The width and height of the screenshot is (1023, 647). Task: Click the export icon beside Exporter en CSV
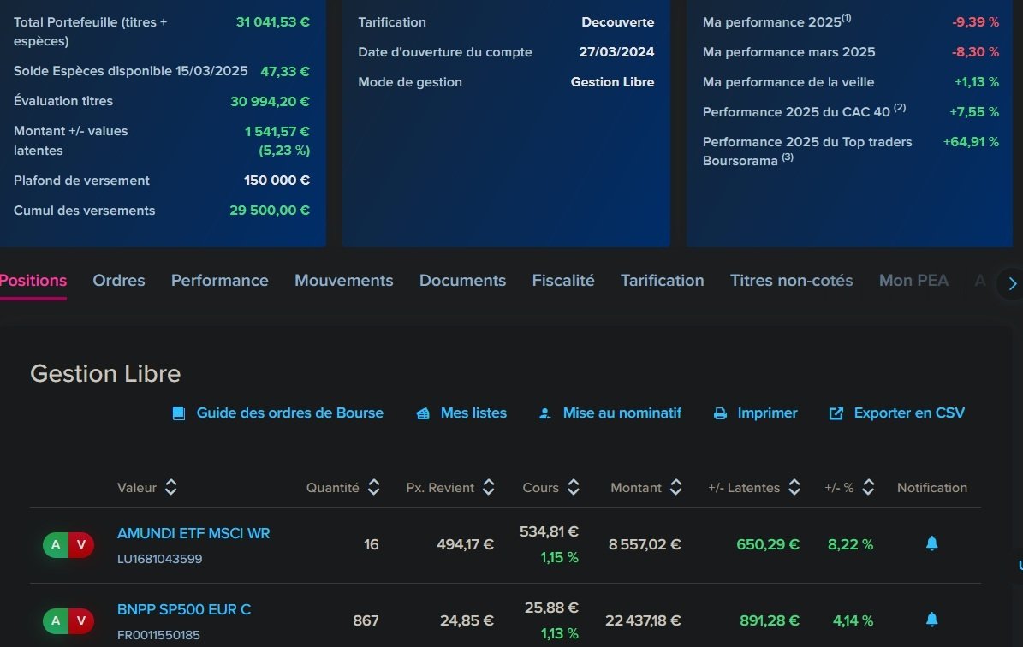tap(836, 413)
